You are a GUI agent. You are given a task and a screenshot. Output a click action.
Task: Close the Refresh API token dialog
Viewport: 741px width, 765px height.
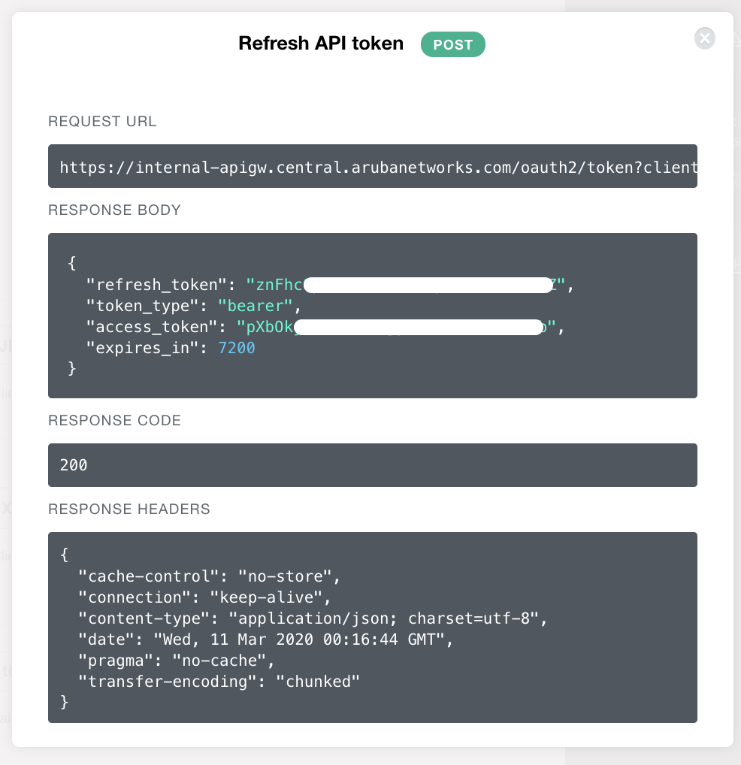(704, 38)
